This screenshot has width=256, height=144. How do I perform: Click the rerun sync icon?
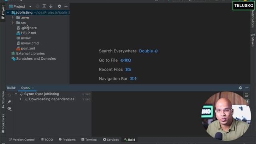pos(9,95)
